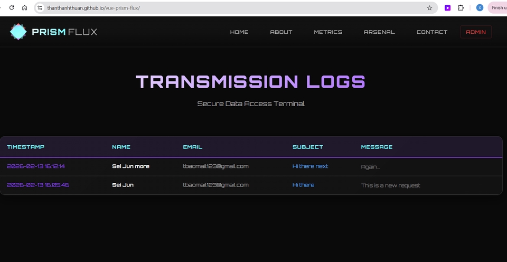
Task: Open the ABOUT section
Action: point(281,32)
